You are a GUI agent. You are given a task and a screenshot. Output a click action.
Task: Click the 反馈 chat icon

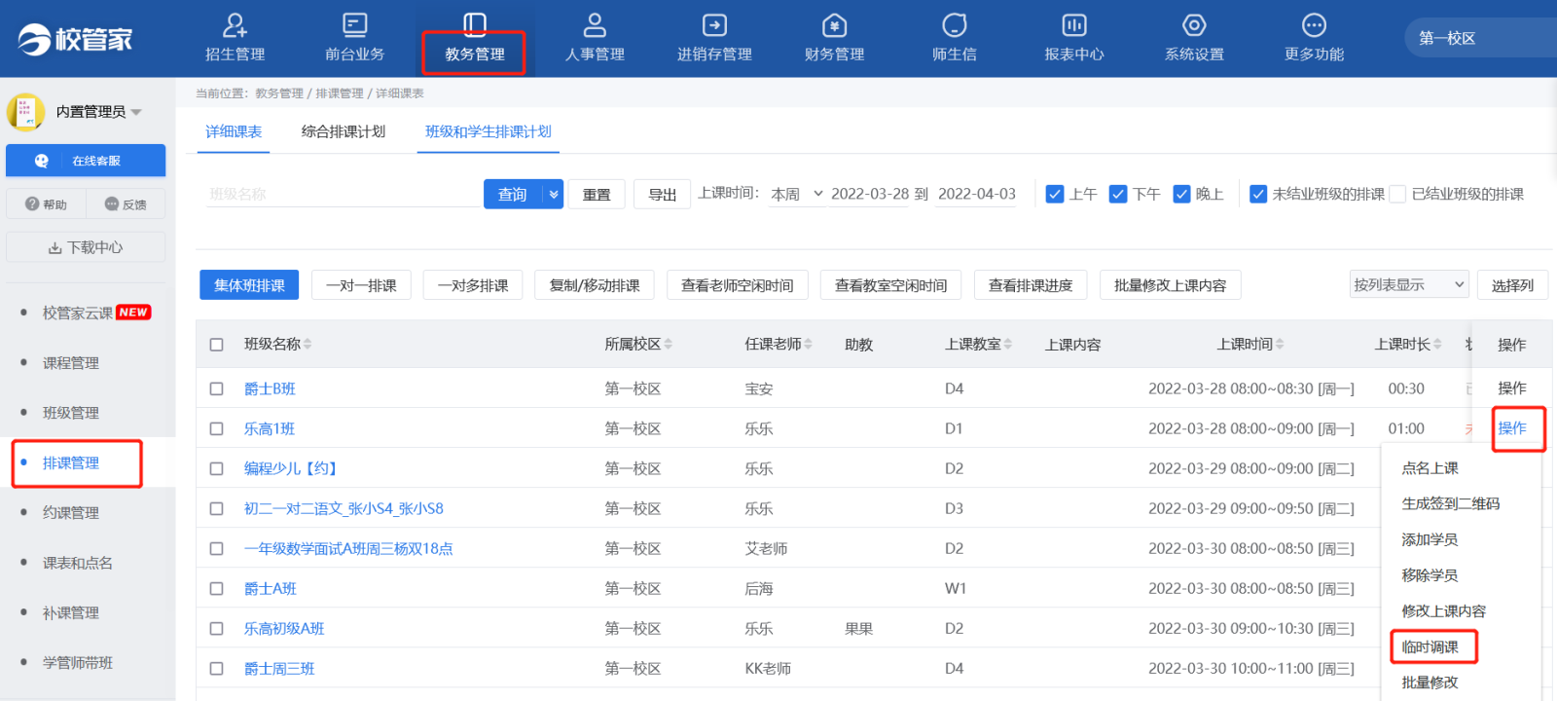pyautogui.click(x=111, y=204)
